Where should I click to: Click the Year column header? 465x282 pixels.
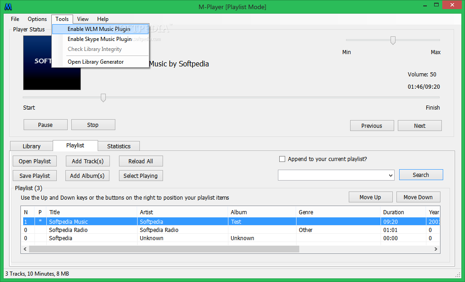point(433,212)
